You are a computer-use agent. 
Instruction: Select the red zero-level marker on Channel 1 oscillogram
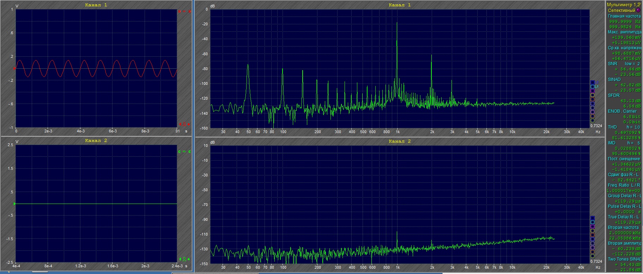[x=14, y=68]
